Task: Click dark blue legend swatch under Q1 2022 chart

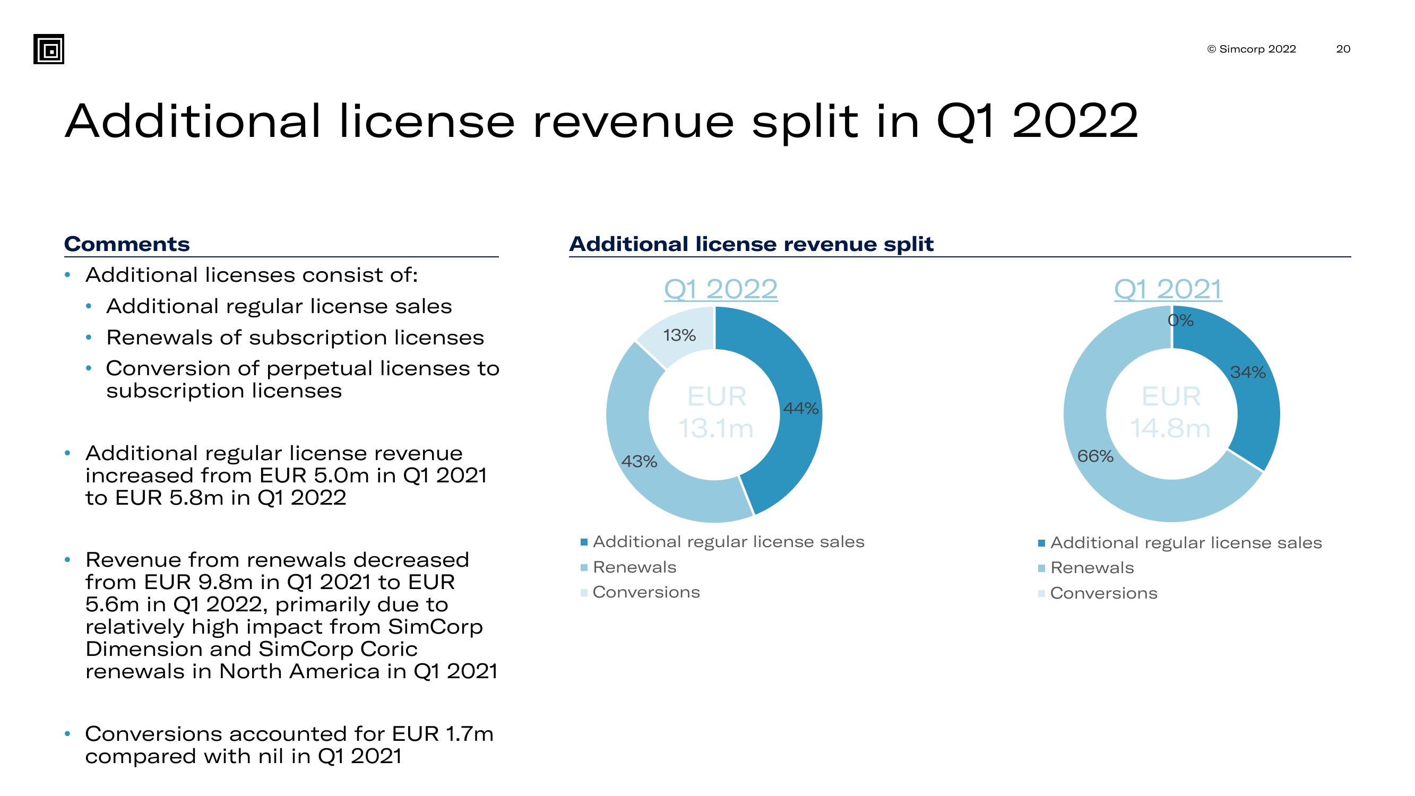Action: point(584,542)
